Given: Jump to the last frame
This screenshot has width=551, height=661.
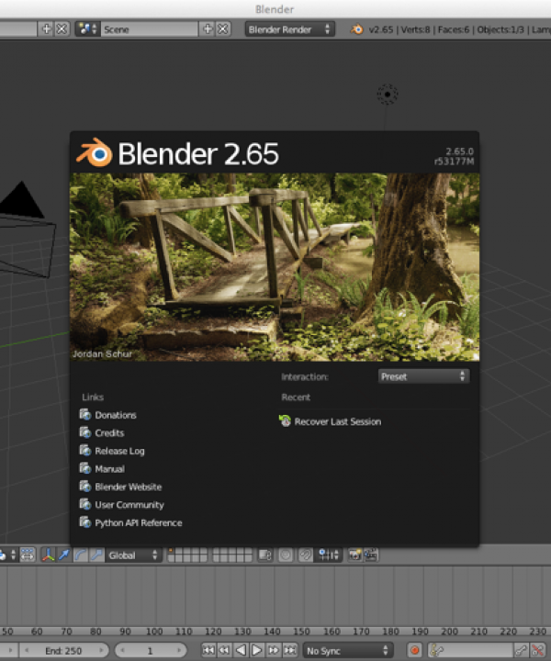Looking at the screenshot, I should (289, 650).
